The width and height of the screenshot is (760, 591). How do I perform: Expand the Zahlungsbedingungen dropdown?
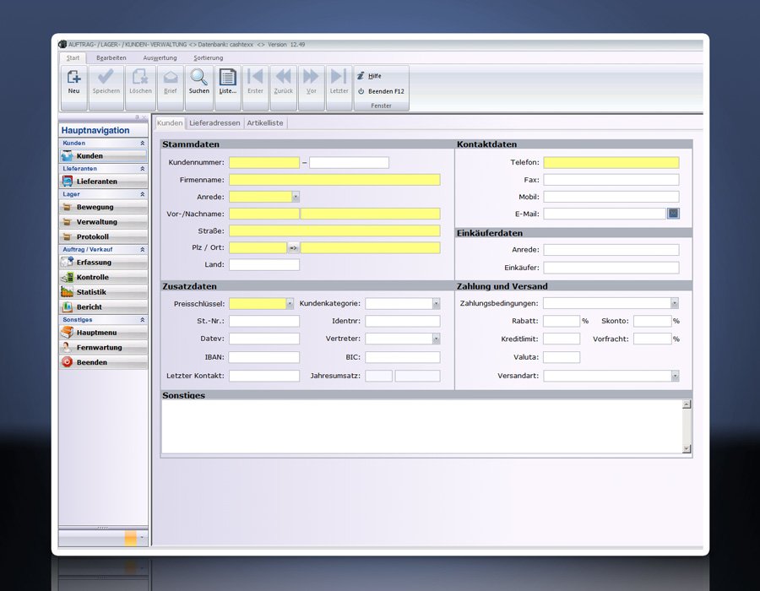(x=675, y=303)
